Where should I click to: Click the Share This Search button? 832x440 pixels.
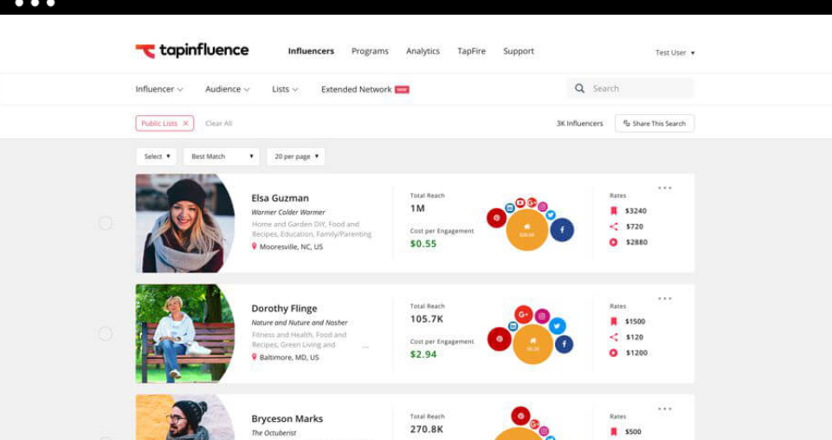(655, 124)
